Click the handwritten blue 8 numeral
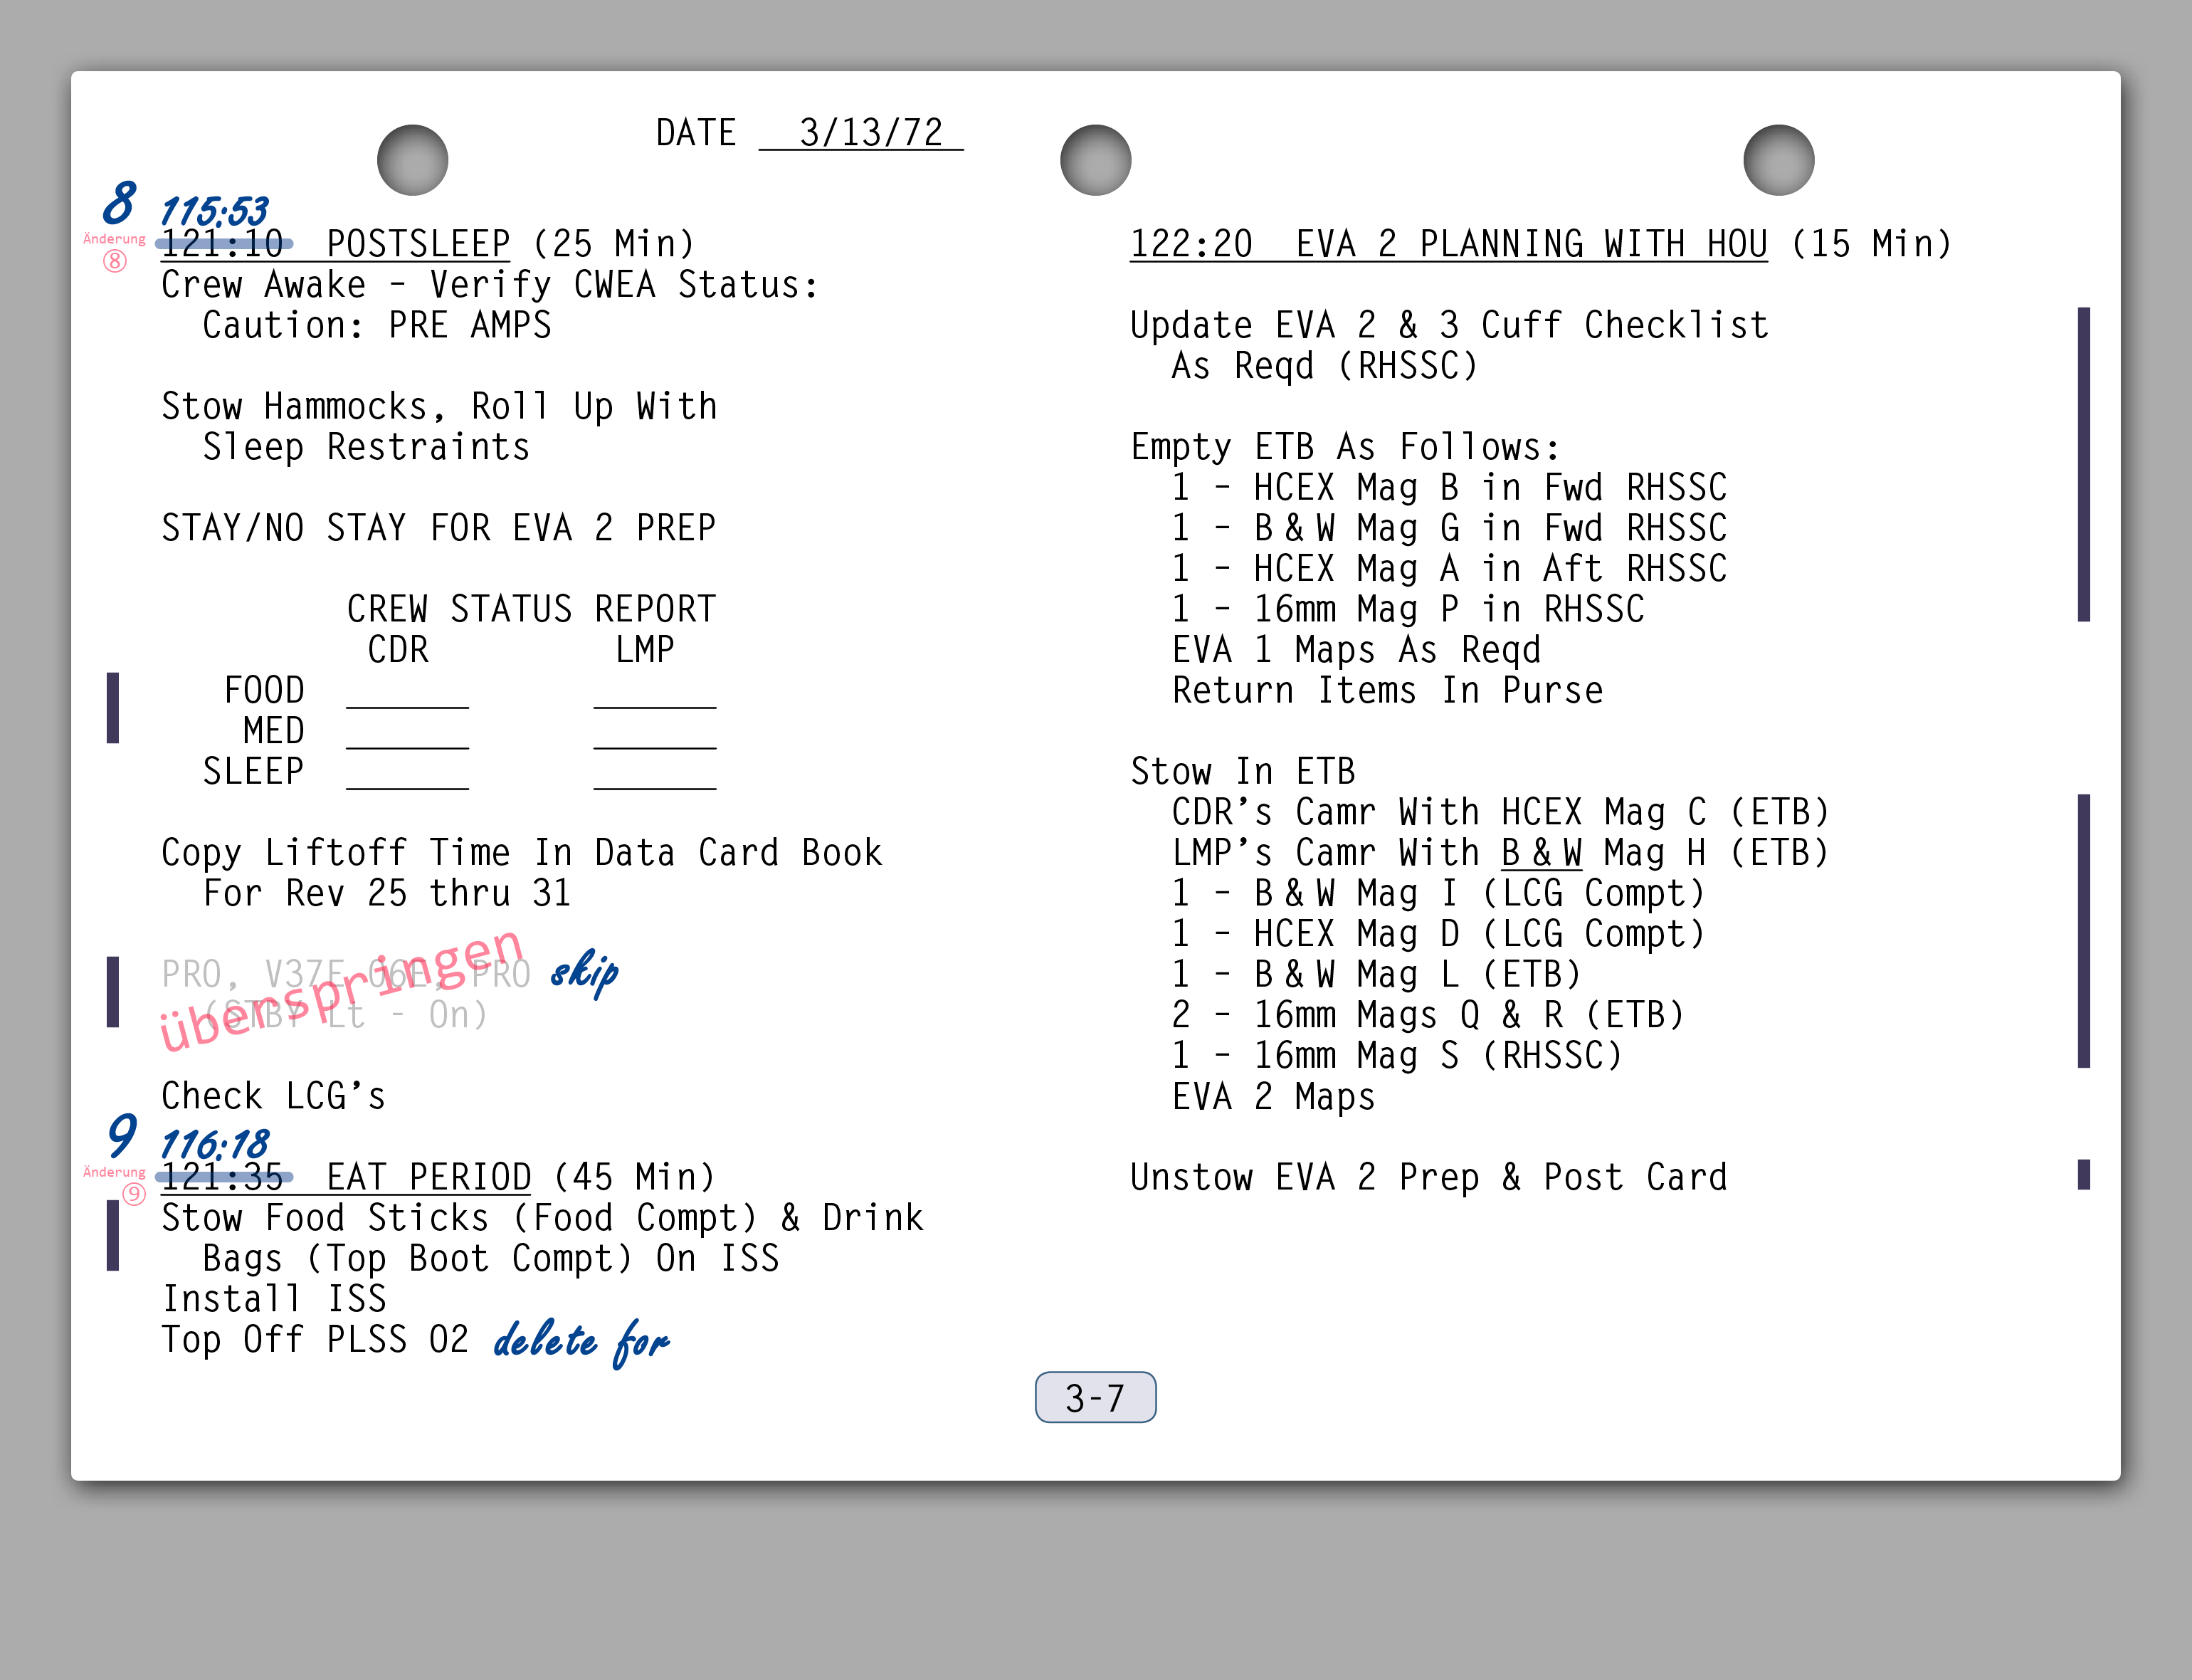Viewport: 2192px width, 1680px height. (120, 203)
